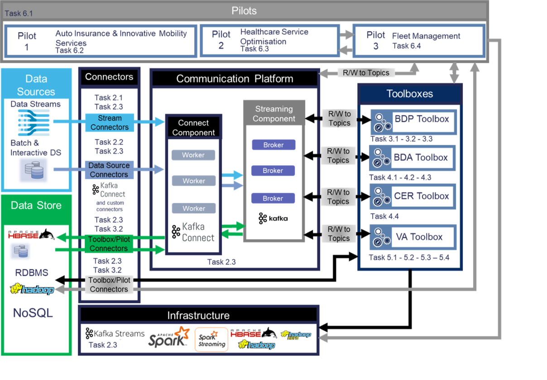Click the Kafka Streams logo in Infrastructure
This screenshot has width=547, height=380.
115,334
